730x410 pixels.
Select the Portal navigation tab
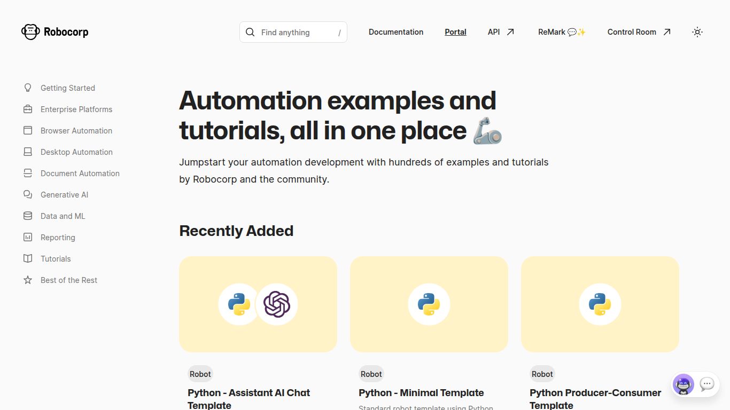click(x=455, y=32)
